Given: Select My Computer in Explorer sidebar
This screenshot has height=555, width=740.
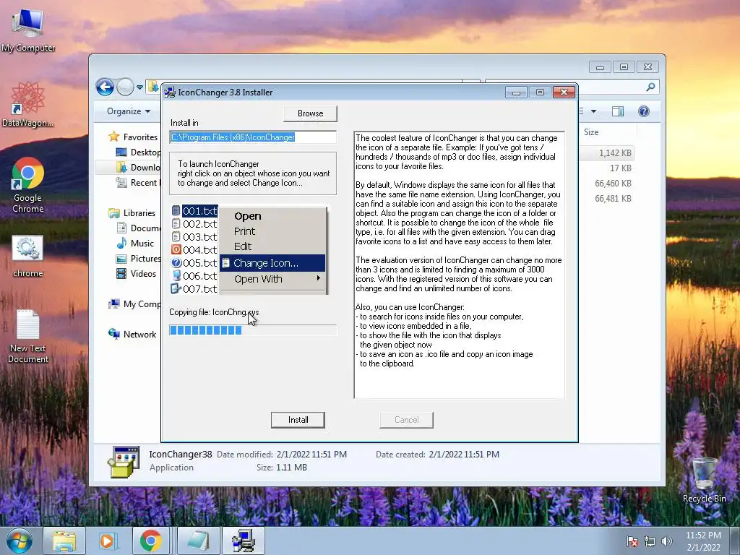Looking at the screenshot, I should [134, 304].
